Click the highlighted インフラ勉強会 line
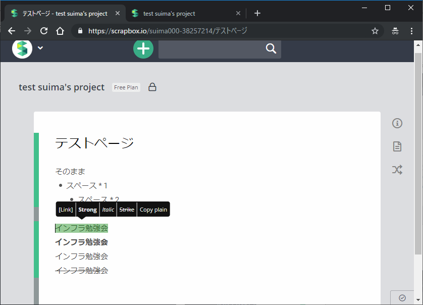423x305 pixels. coord(81,228)
